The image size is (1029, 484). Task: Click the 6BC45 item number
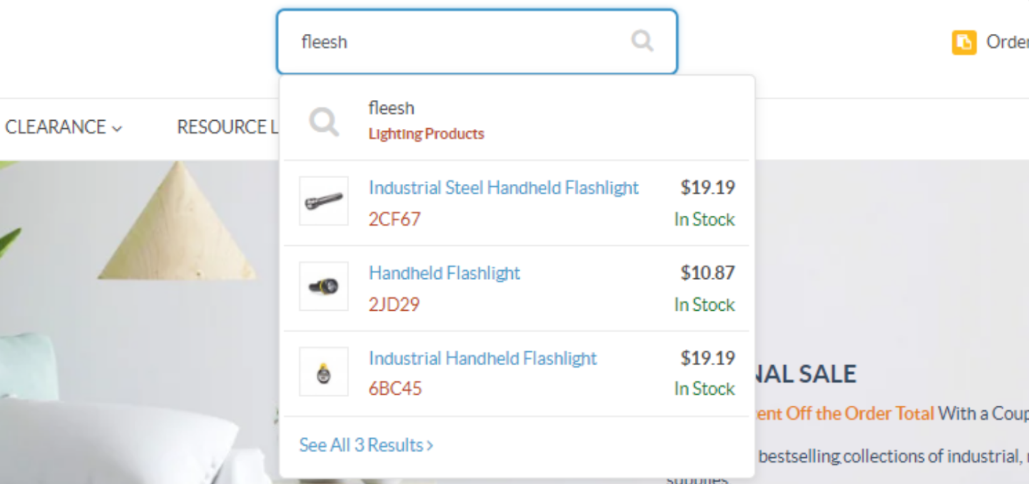tap(395, 388)
